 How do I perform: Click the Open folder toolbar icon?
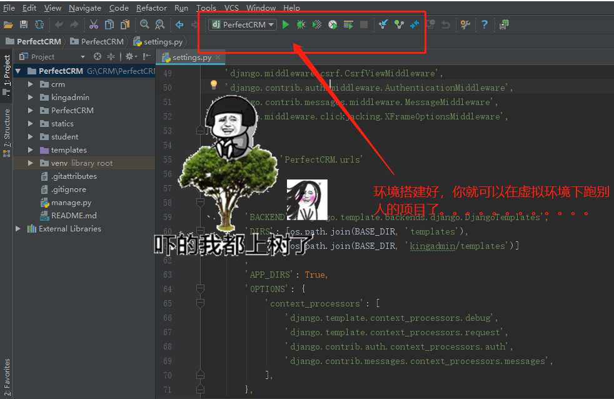click(x=8, y=24)
